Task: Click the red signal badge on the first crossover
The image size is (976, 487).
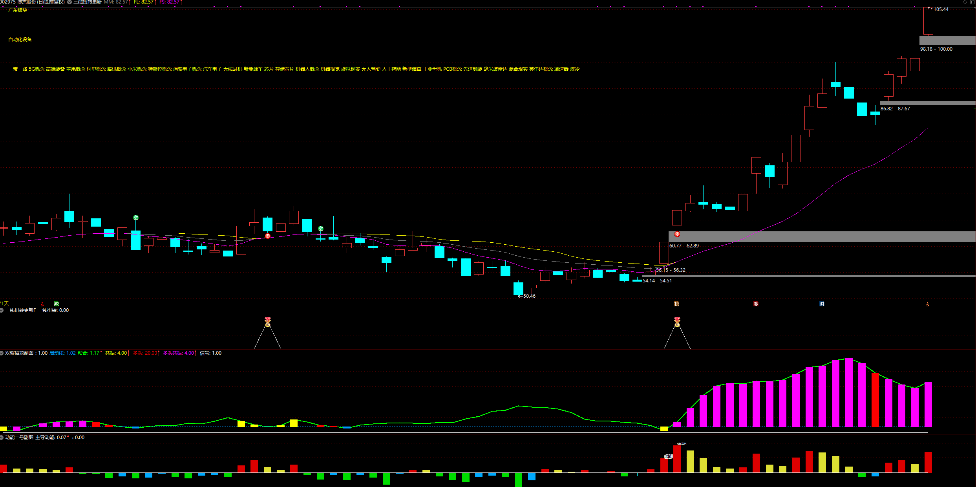Action: (268, 236)
